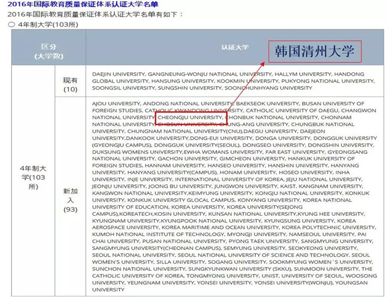Click SOONGSIL UNIVERSITY in the existing row
This screenshot has height=298, width=387.
click(121, 88)
